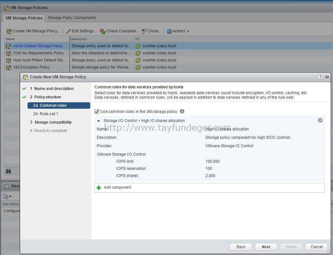Viewport: 333px width, 255px height.
Task: Click the IOPS shares value 2,000
Action: point(210,176)
